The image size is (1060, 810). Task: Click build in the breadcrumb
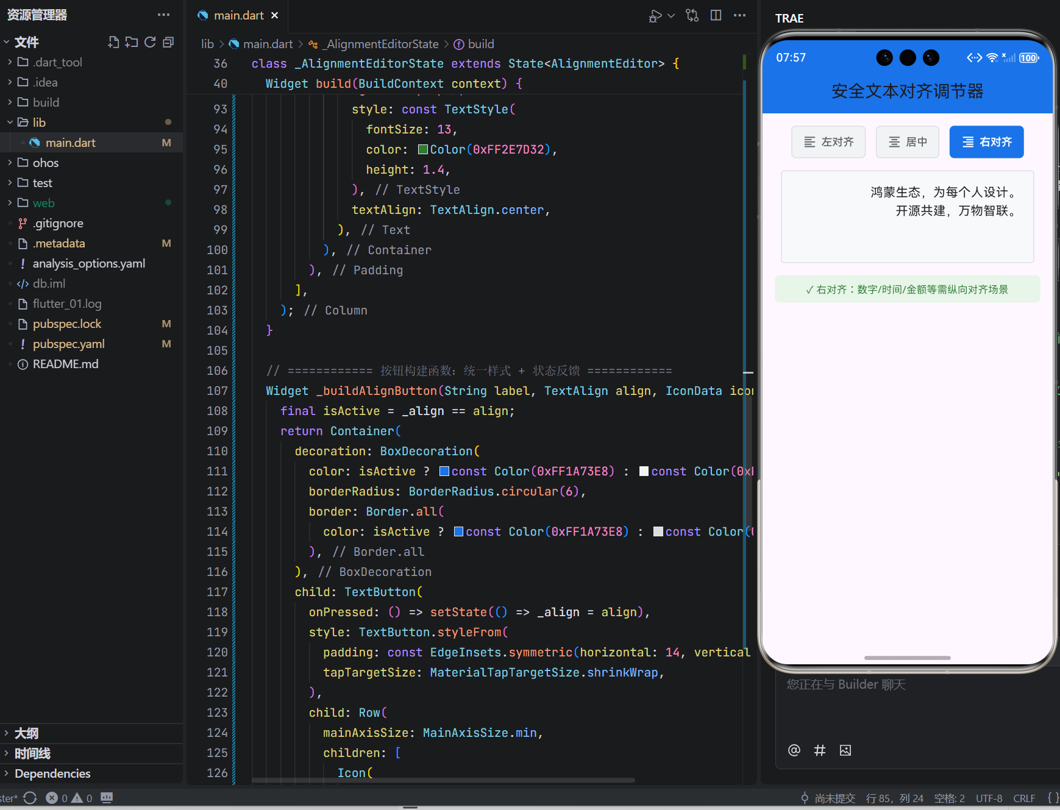474,44
